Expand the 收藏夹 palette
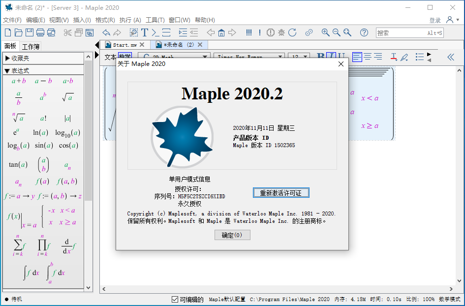 pos(8,59)
